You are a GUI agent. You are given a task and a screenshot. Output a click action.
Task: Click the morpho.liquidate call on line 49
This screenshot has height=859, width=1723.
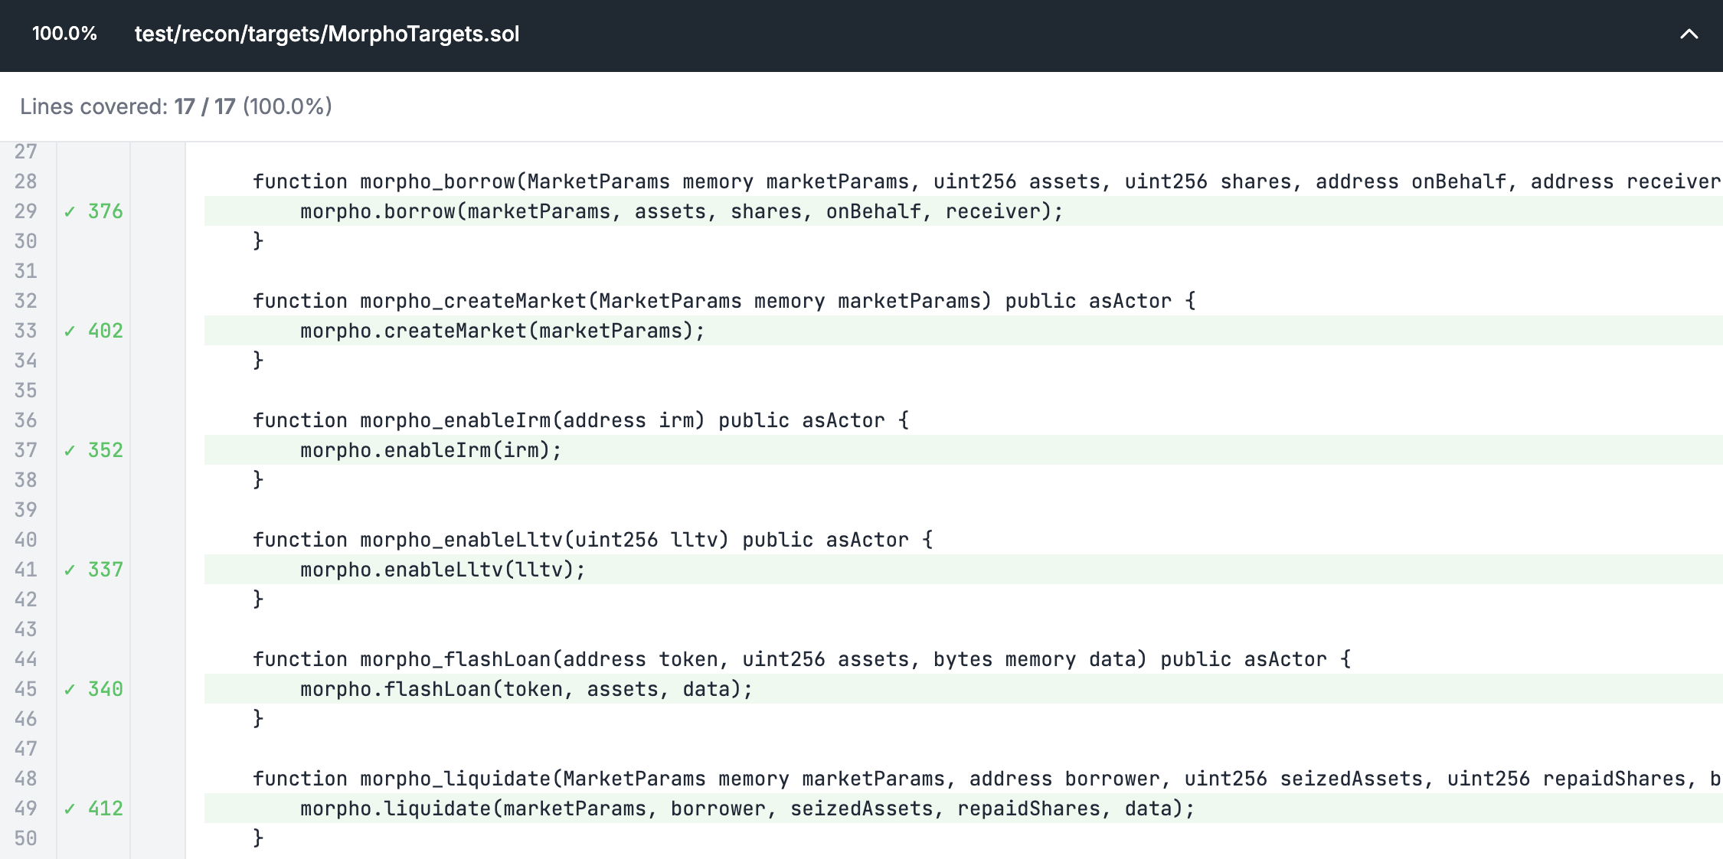coord(747,808)
